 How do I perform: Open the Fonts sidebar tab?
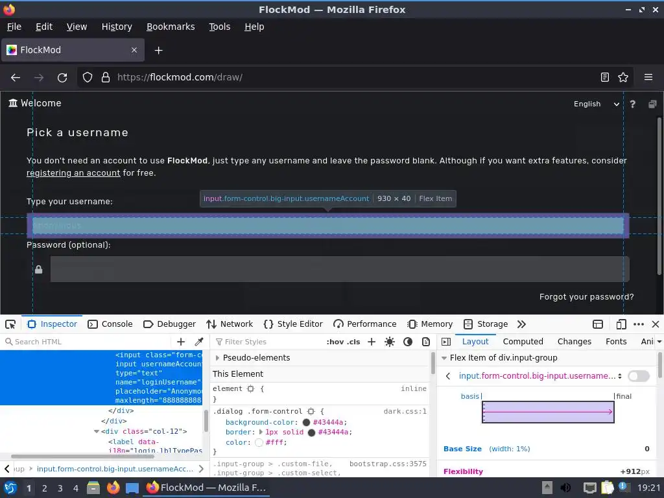616,341
